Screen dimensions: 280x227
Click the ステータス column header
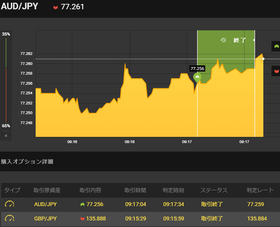coord(214,190)
